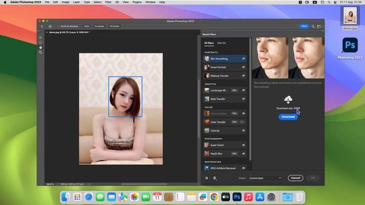Click the hand tool preset icon in options bar
This screenshot has width=365, height=205.
[50, 26]
